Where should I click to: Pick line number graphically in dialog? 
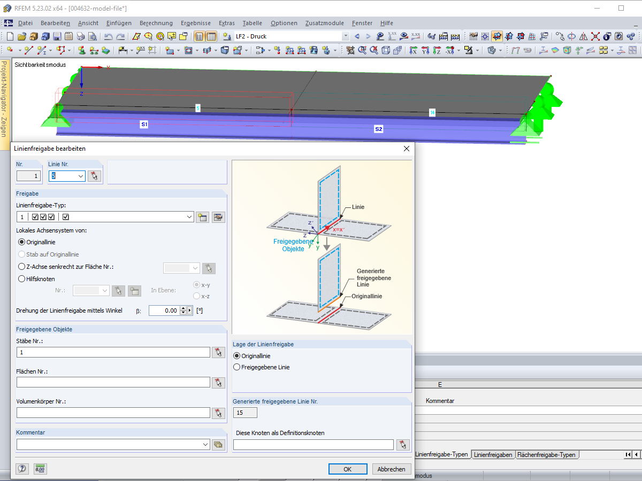(94, 176)
